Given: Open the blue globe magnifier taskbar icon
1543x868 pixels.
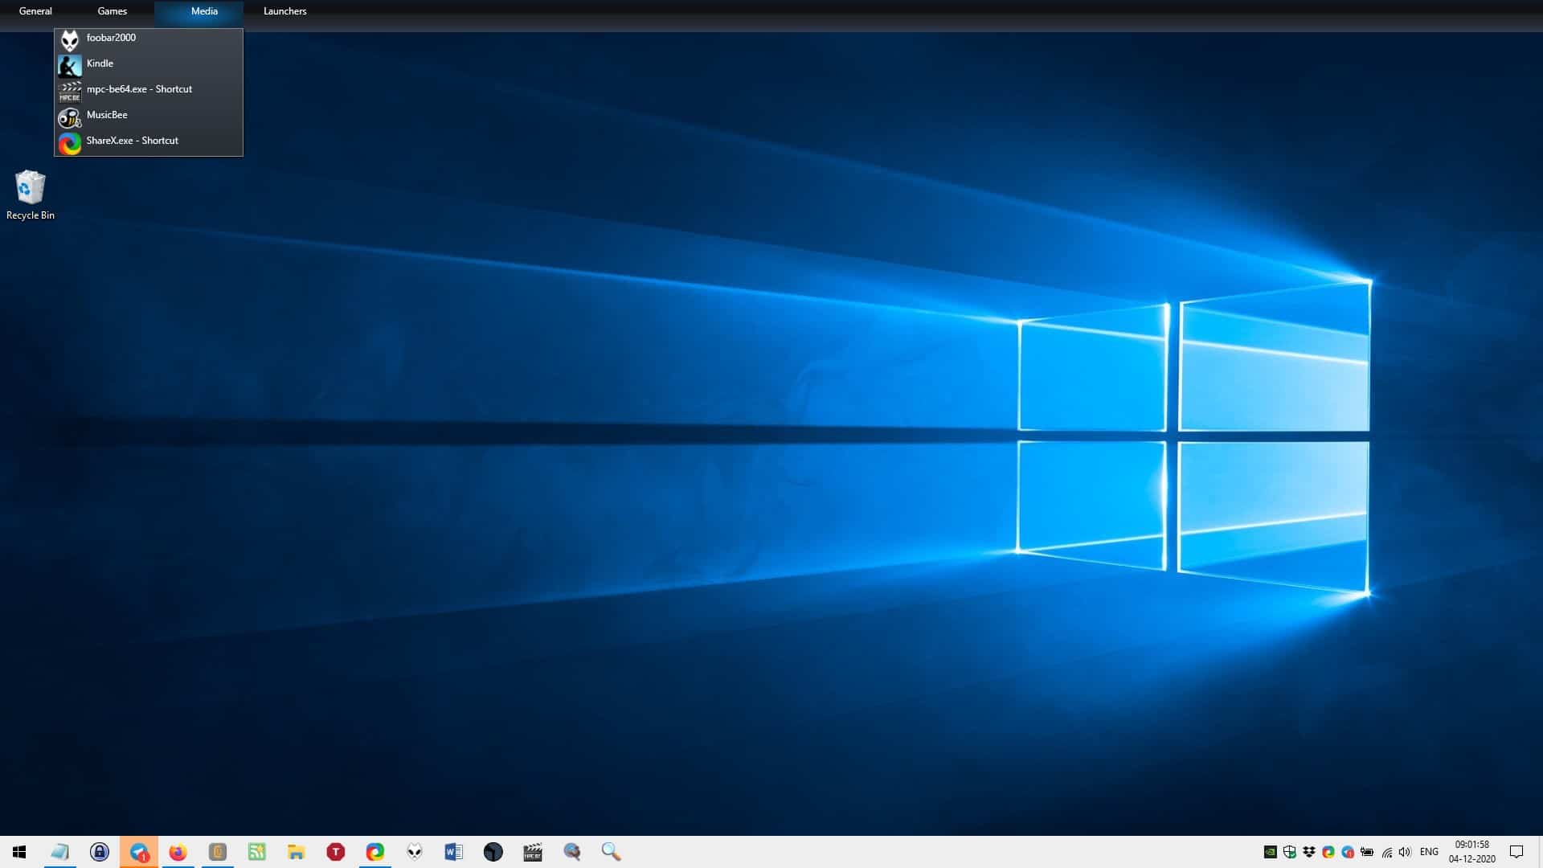Looking at the screenshot, I should click(572, 852).
